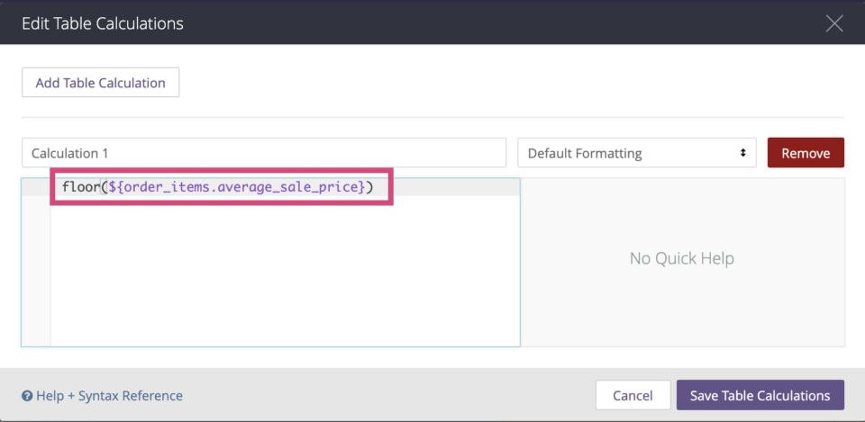Save Table Calculations

click(x=760, y=395)
